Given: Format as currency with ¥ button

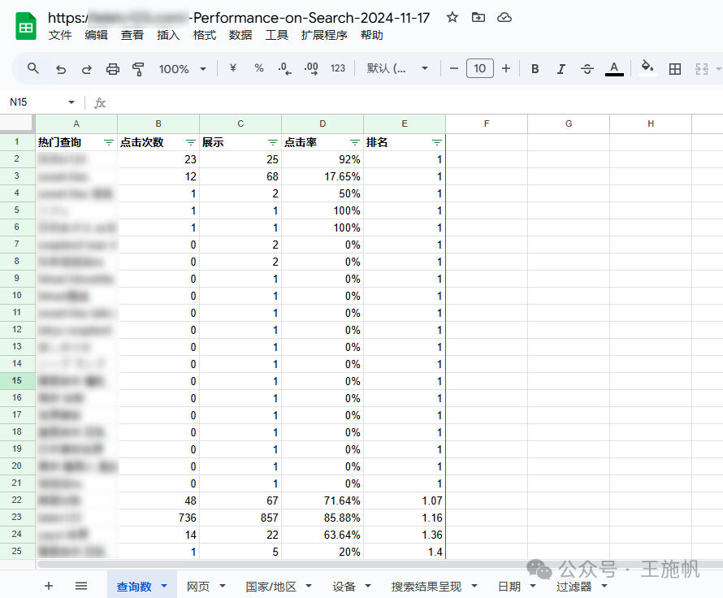Looking at the screenshot, I should click(x=233, y=68).
